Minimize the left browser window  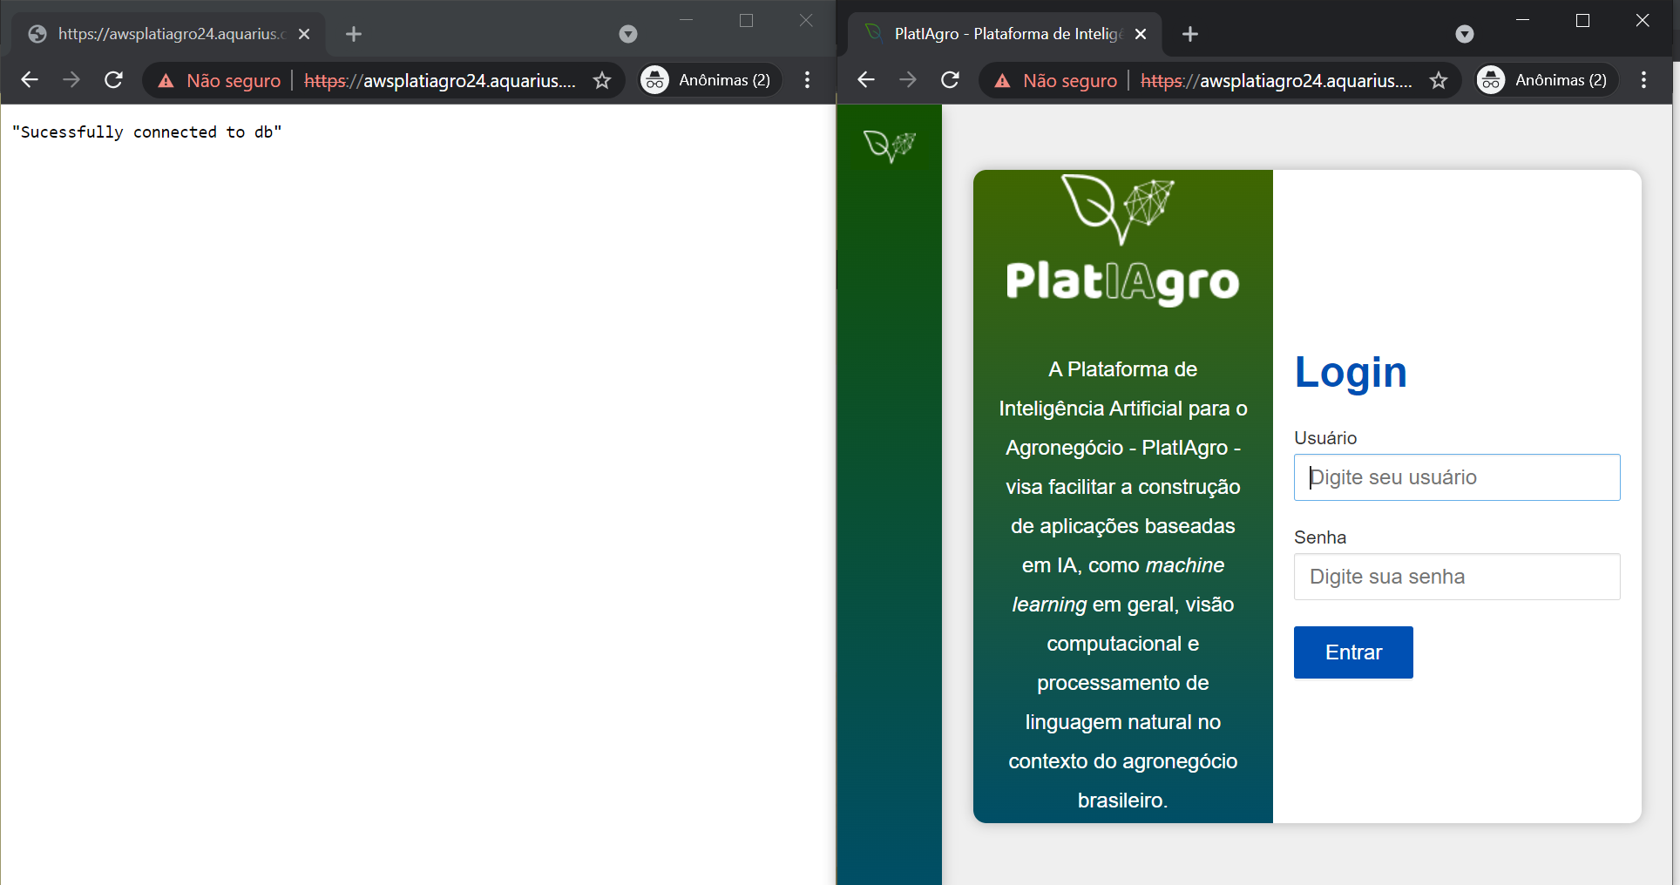coord(686,20)
